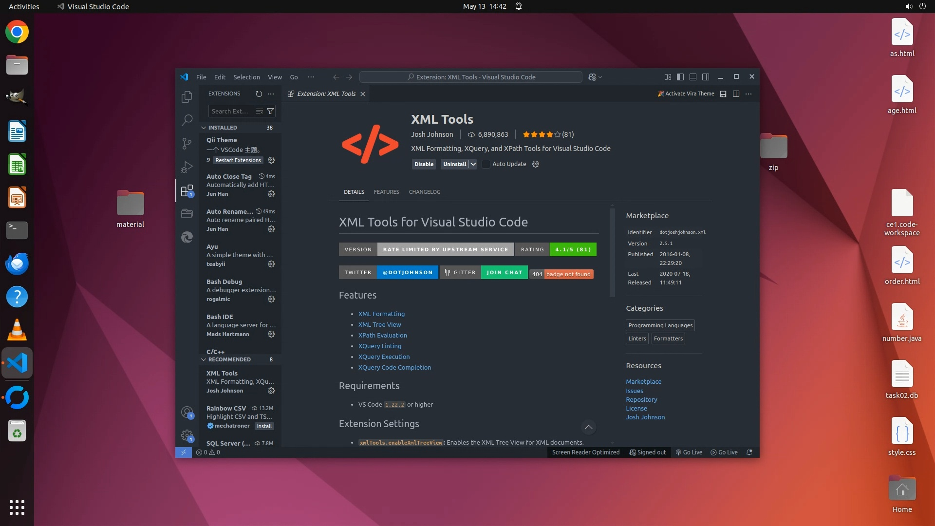The height and width of the screenshot is (526, 935).
Task: Collapse the RECOMMENDED extensions section
Action: (204, 359)
